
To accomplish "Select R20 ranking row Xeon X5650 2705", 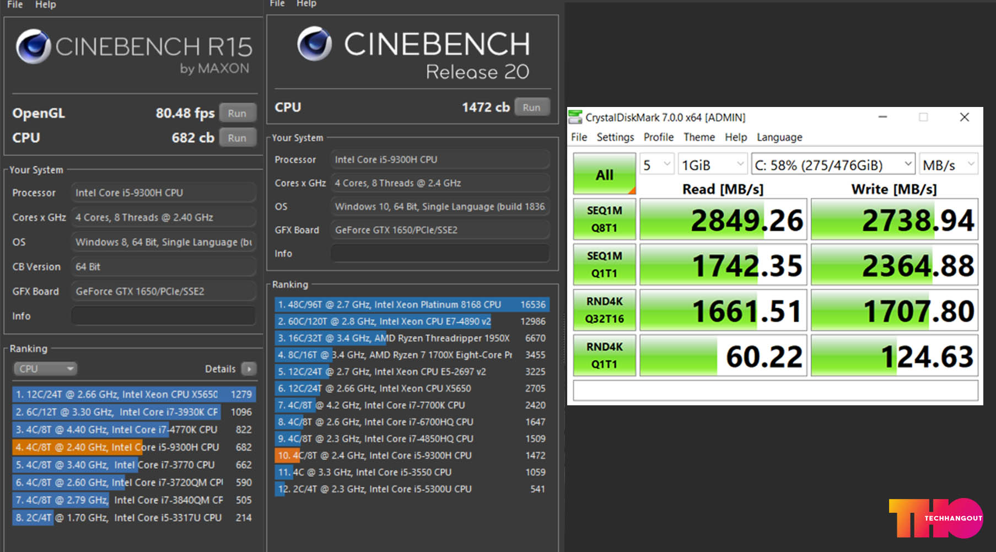I will 412,388.
